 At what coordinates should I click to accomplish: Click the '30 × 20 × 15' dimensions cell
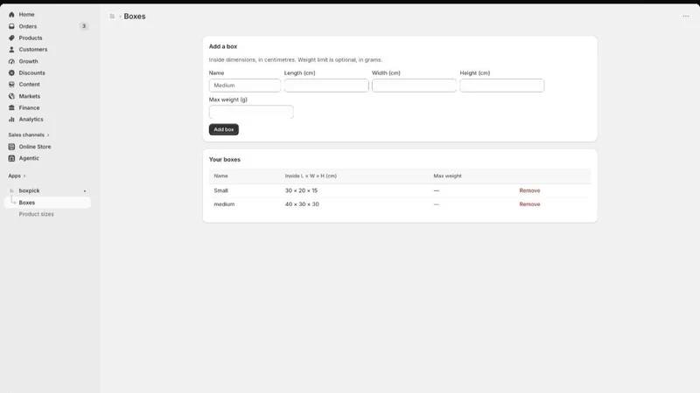click(x=301, y=190)
